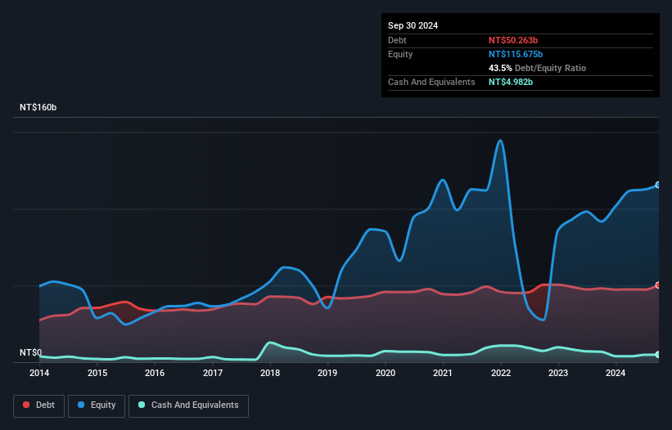This screenshot has height=430, width=672.
Task: Click the 2018 x-axis label
Action: (270, 373)
